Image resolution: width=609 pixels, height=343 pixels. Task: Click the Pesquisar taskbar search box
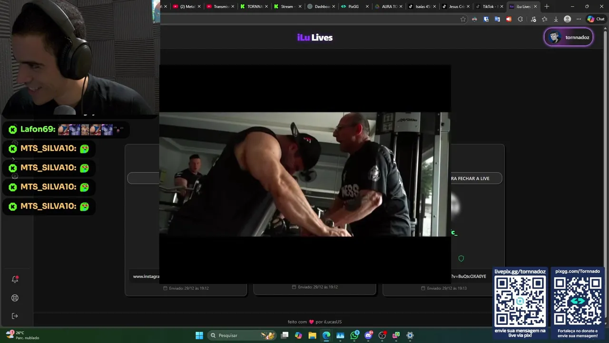coord(243,335)
